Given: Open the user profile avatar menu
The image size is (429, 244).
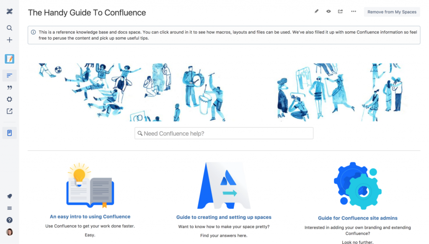Looking at the screenshot, I should tap(9, 232).
